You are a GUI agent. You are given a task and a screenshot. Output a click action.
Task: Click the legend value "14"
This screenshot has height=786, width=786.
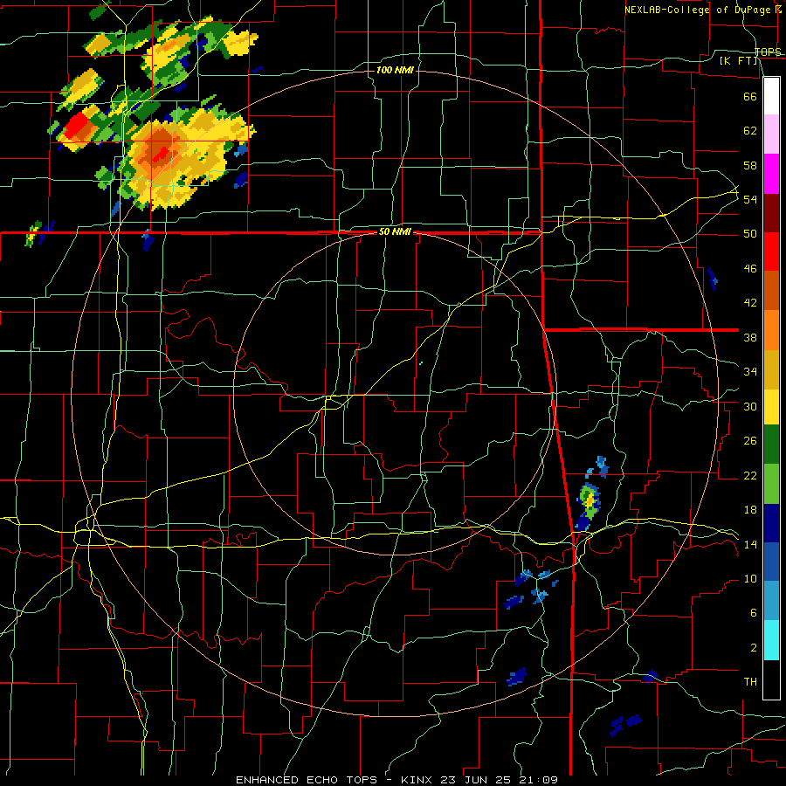pos(750,544)
